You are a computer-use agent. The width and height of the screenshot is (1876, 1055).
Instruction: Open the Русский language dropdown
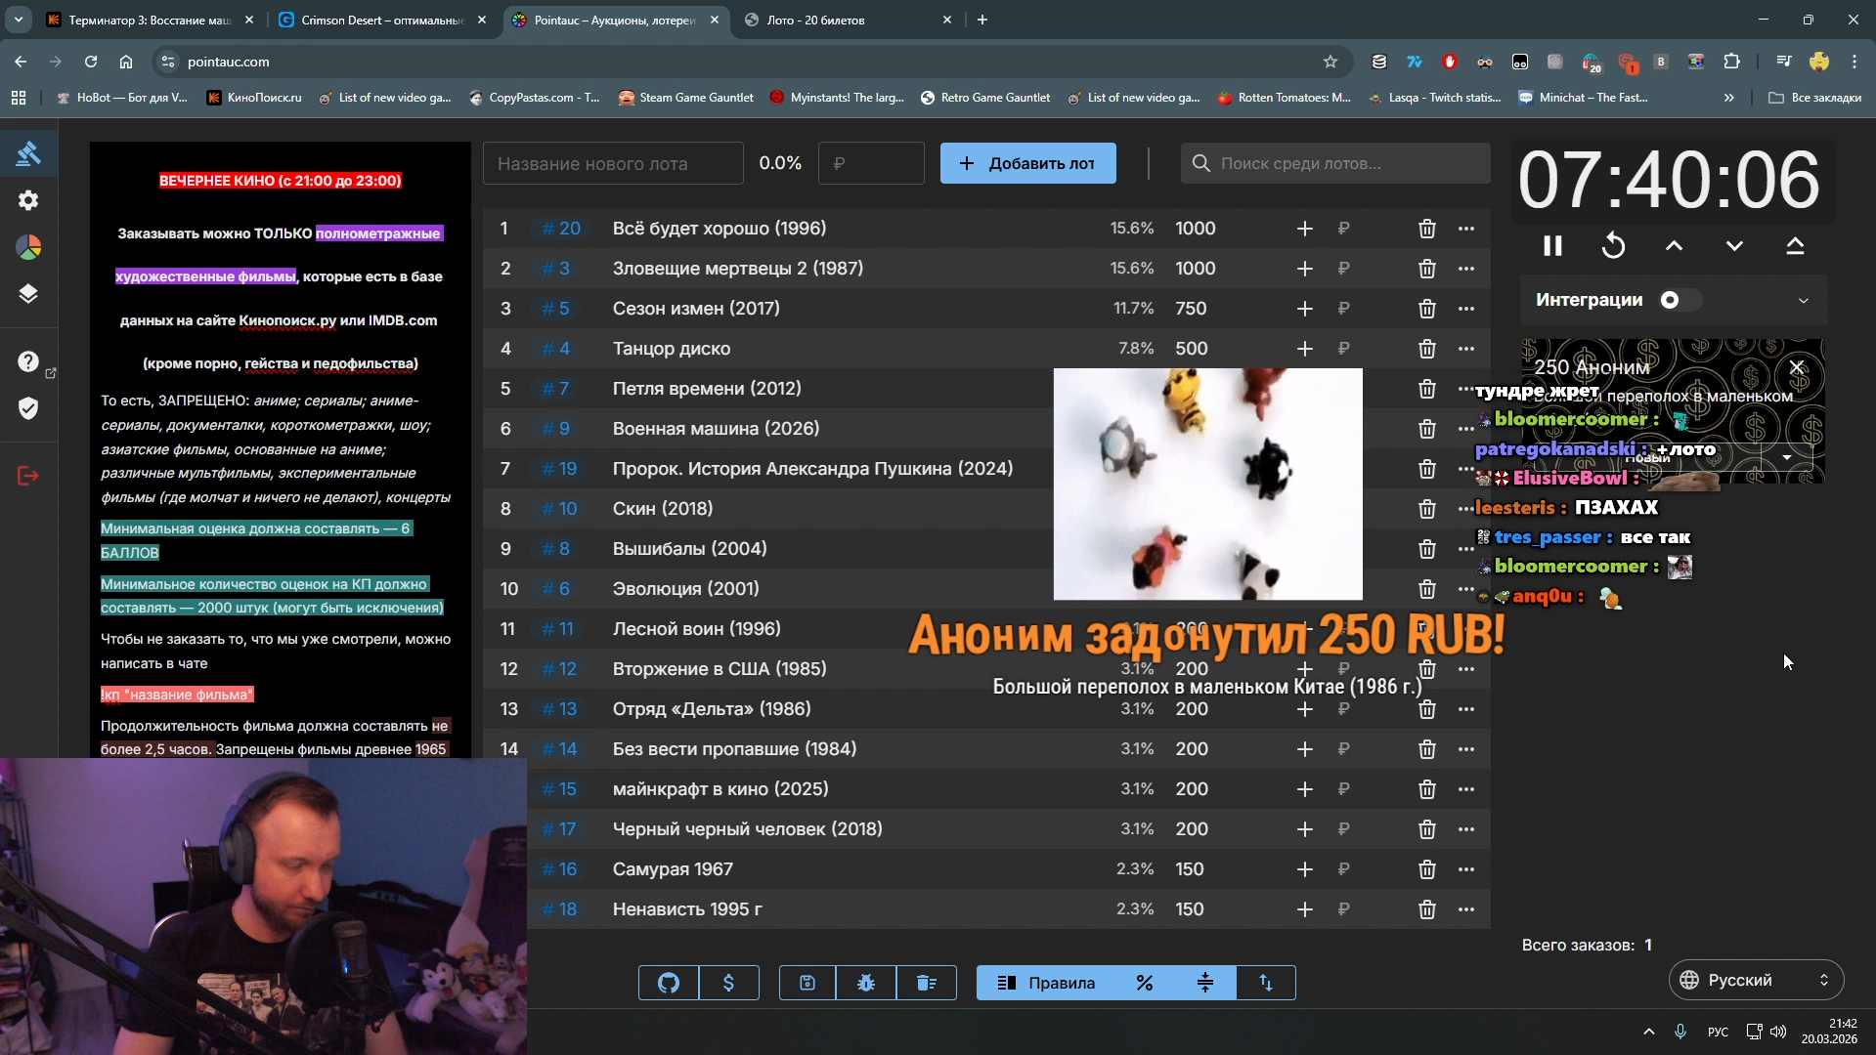coord(1756,980)
